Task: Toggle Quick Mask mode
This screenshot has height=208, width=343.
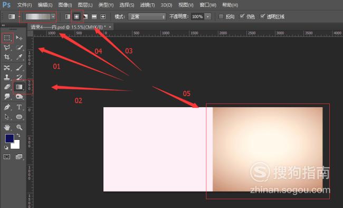Action: click(x=7, y=157)
